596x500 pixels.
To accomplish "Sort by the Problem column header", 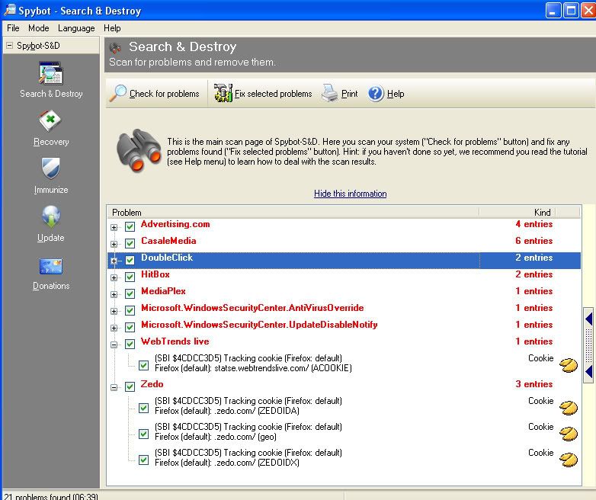I will pyautogui.click(x=293, y=212).
